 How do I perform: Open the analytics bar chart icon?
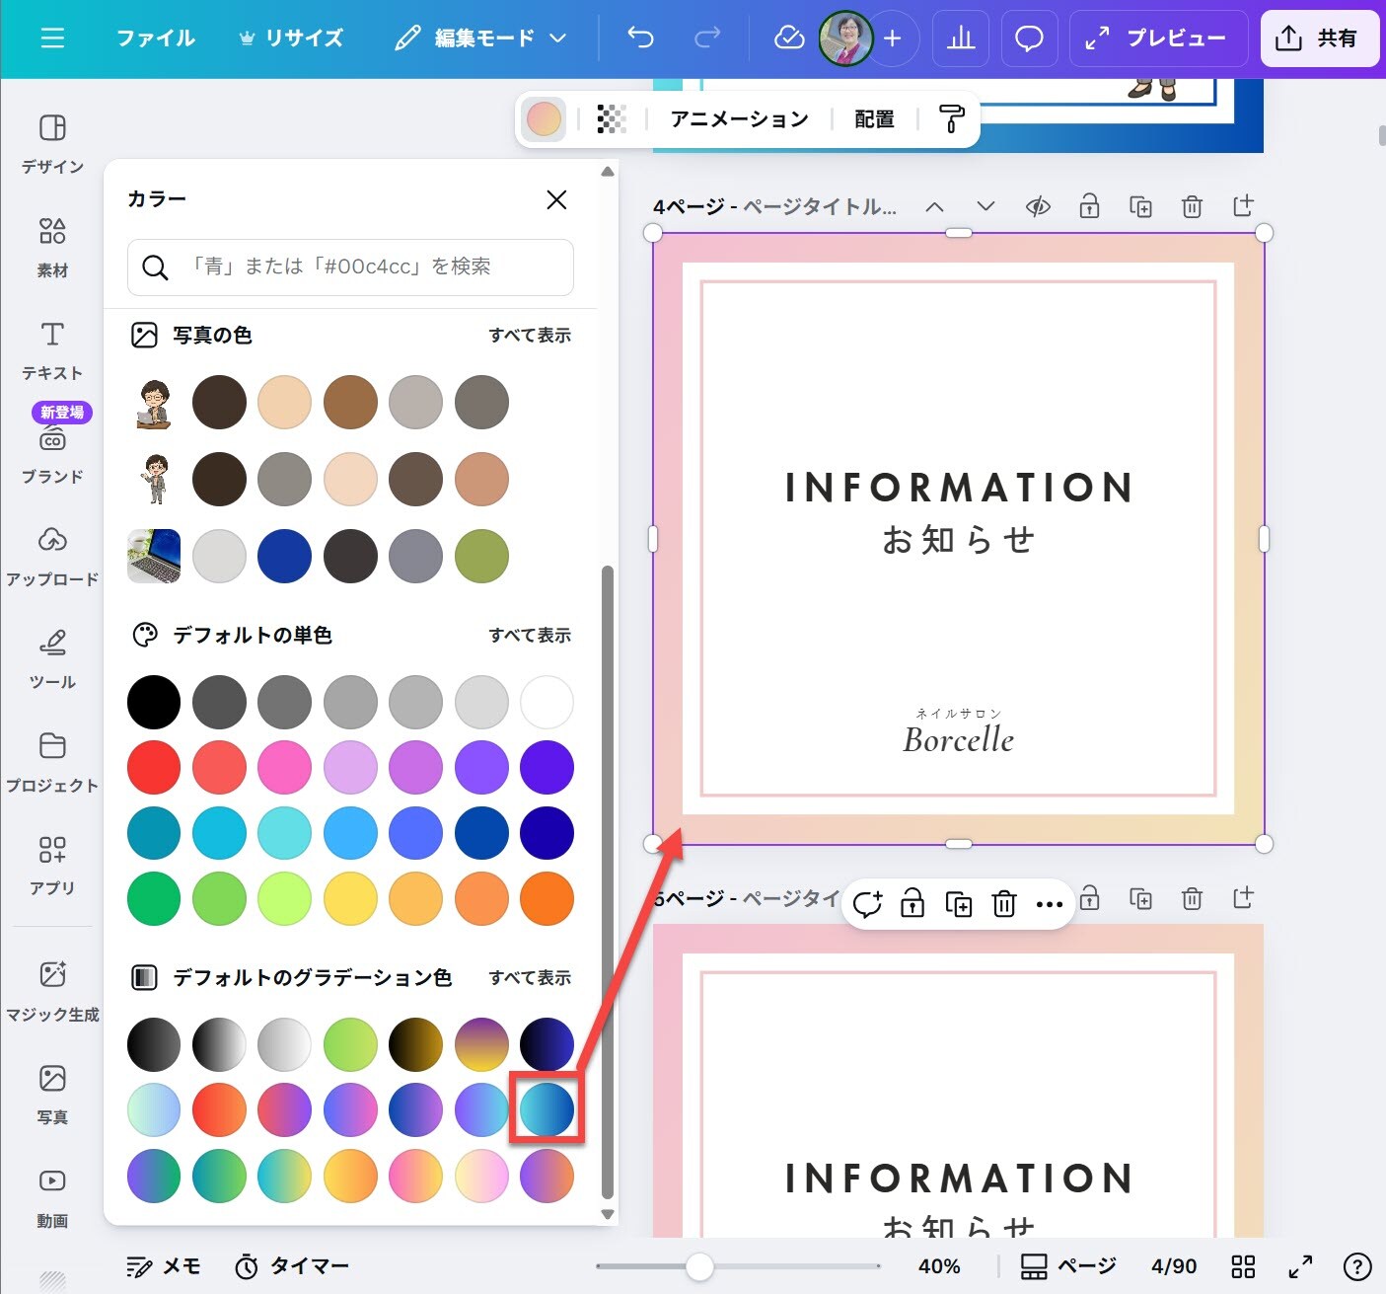click(961, 38)
